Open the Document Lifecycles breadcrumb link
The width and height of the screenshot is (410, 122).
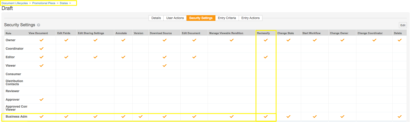pyautogui.click(x=15, y=3)
